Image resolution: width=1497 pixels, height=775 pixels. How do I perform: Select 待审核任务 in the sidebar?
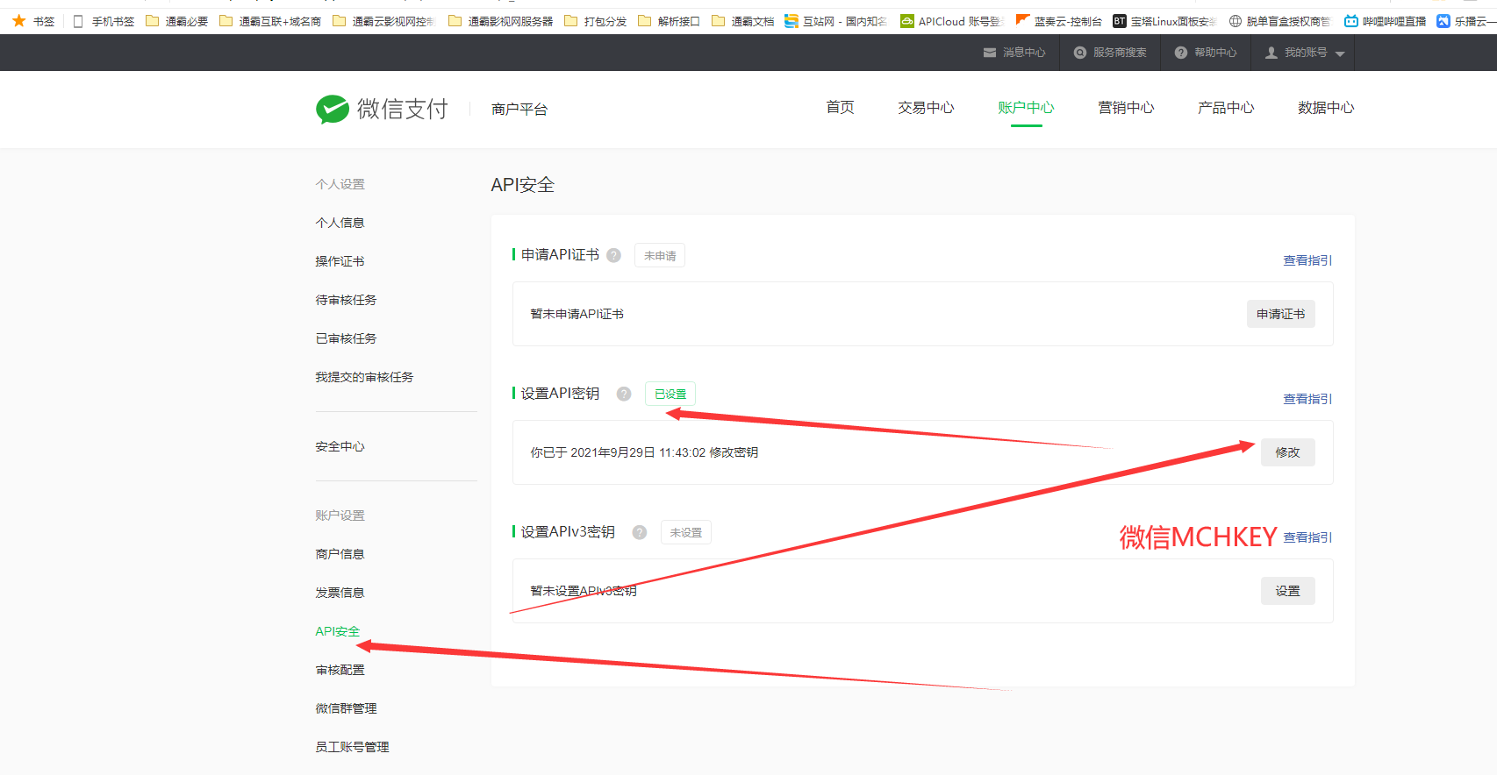click(x=346, y=300)
